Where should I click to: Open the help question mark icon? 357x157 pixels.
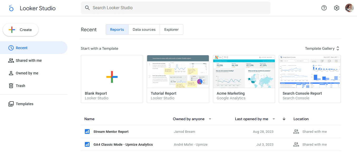point(324,8)
